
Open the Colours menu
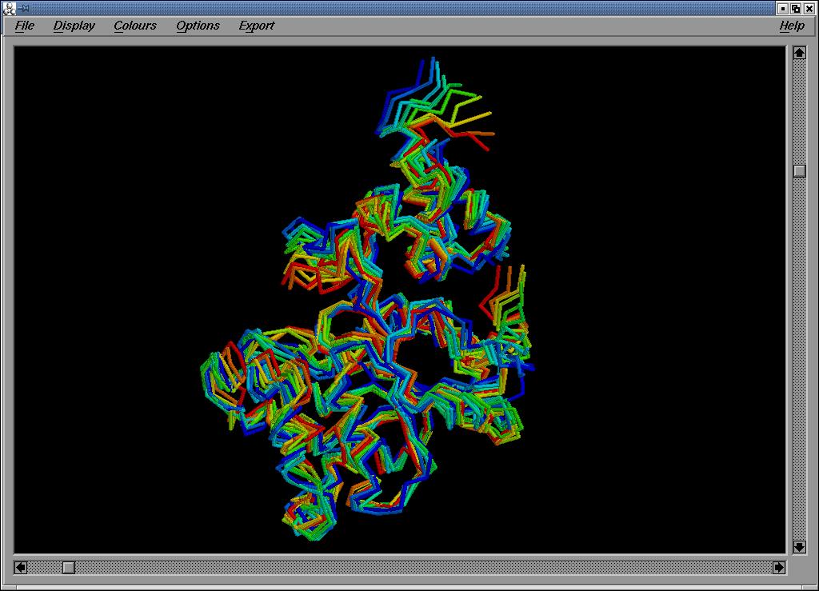[x=134, y=26]
